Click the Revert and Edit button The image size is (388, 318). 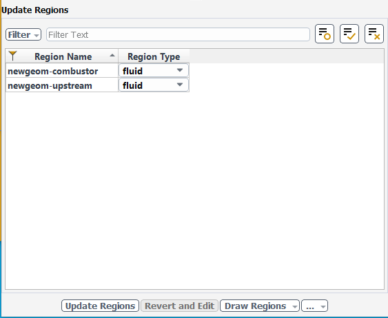coord(179,306)
